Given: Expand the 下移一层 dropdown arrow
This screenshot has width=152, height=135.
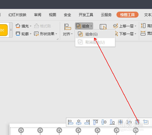Looking at the screenshot, I should (x=136, y=34).
